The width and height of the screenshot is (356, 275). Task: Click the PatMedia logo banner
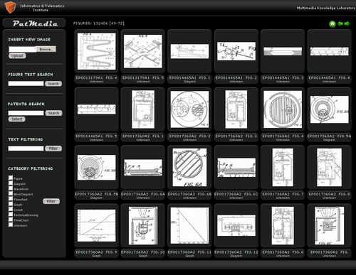point(34,23)
